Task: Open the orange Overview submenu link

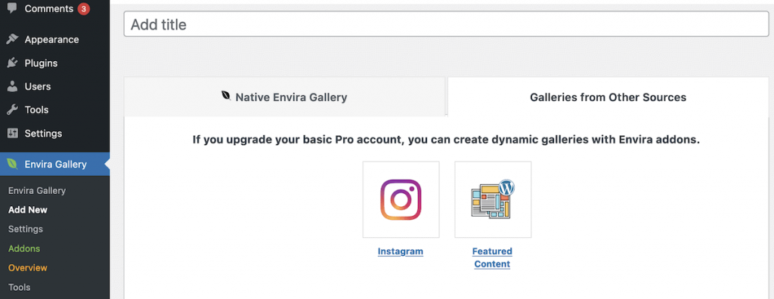Action: (28, 267)
